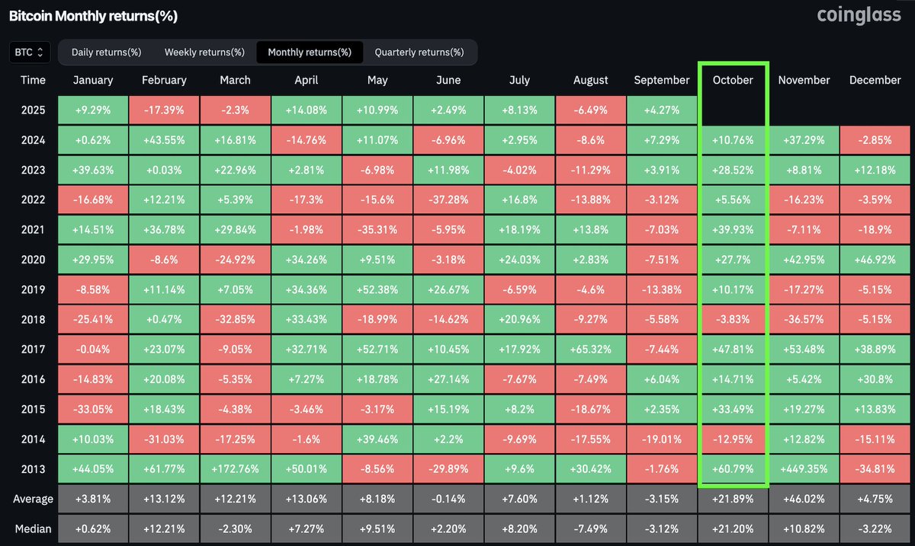Image resolution: width=915 pixels, height=546 pixels.
Task: Click the -6.49% August 2025 cell
Action: pos(591,110)
